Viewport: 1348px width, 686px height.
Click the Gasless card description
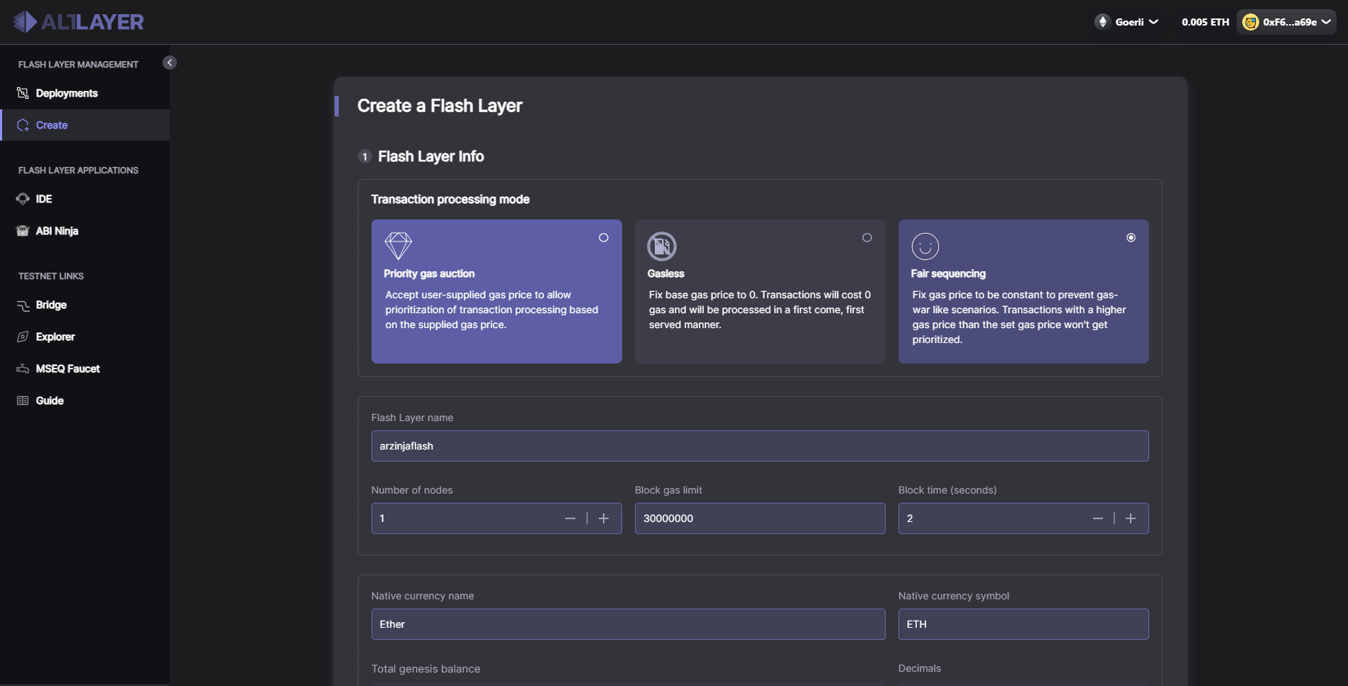point(760,310)
